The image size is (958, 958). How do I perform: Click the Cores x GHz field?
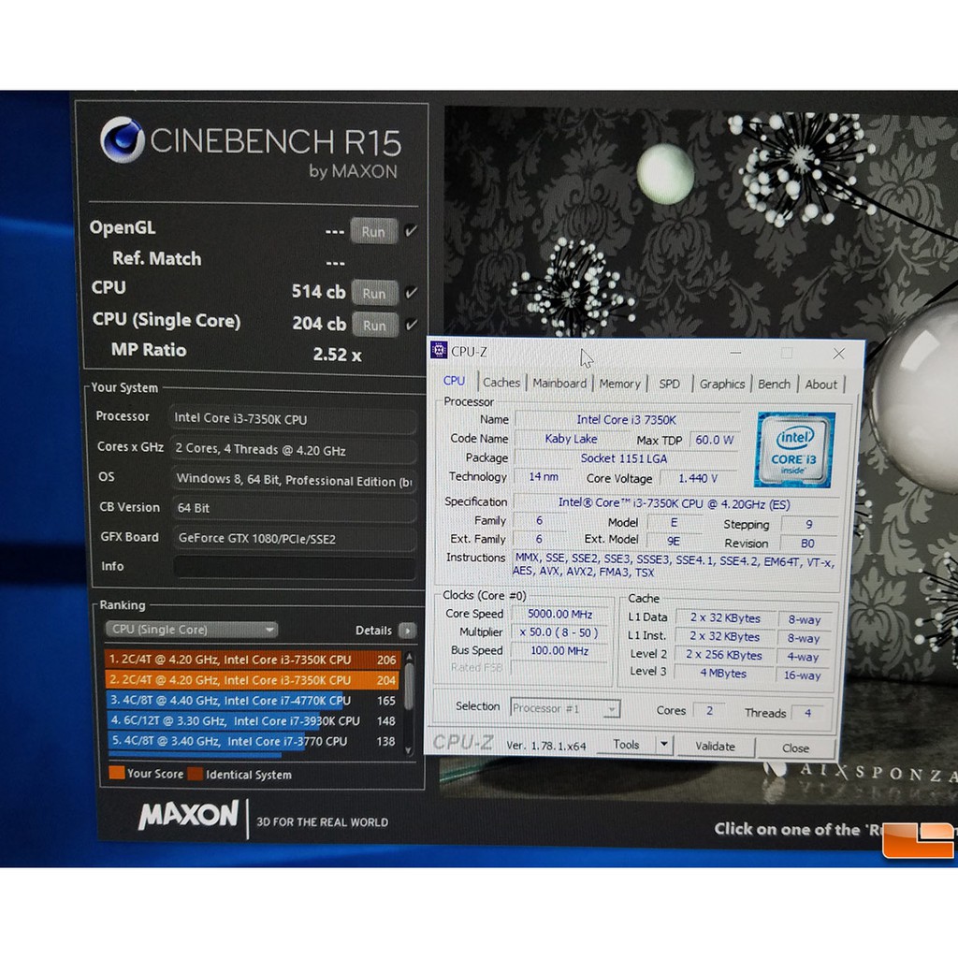(x=294, y=450)
